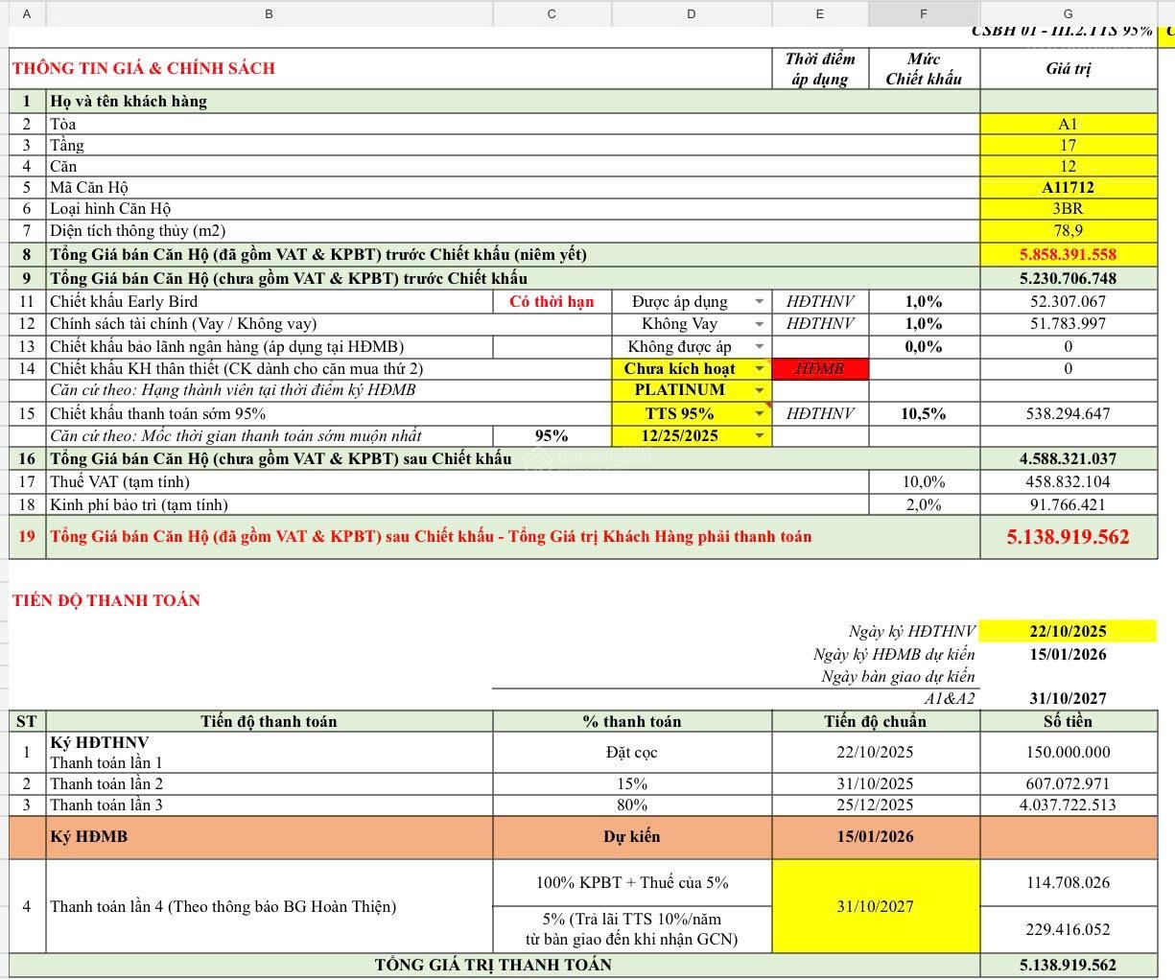Click the yellow Tòa cell showing A1

point(1068,124)
